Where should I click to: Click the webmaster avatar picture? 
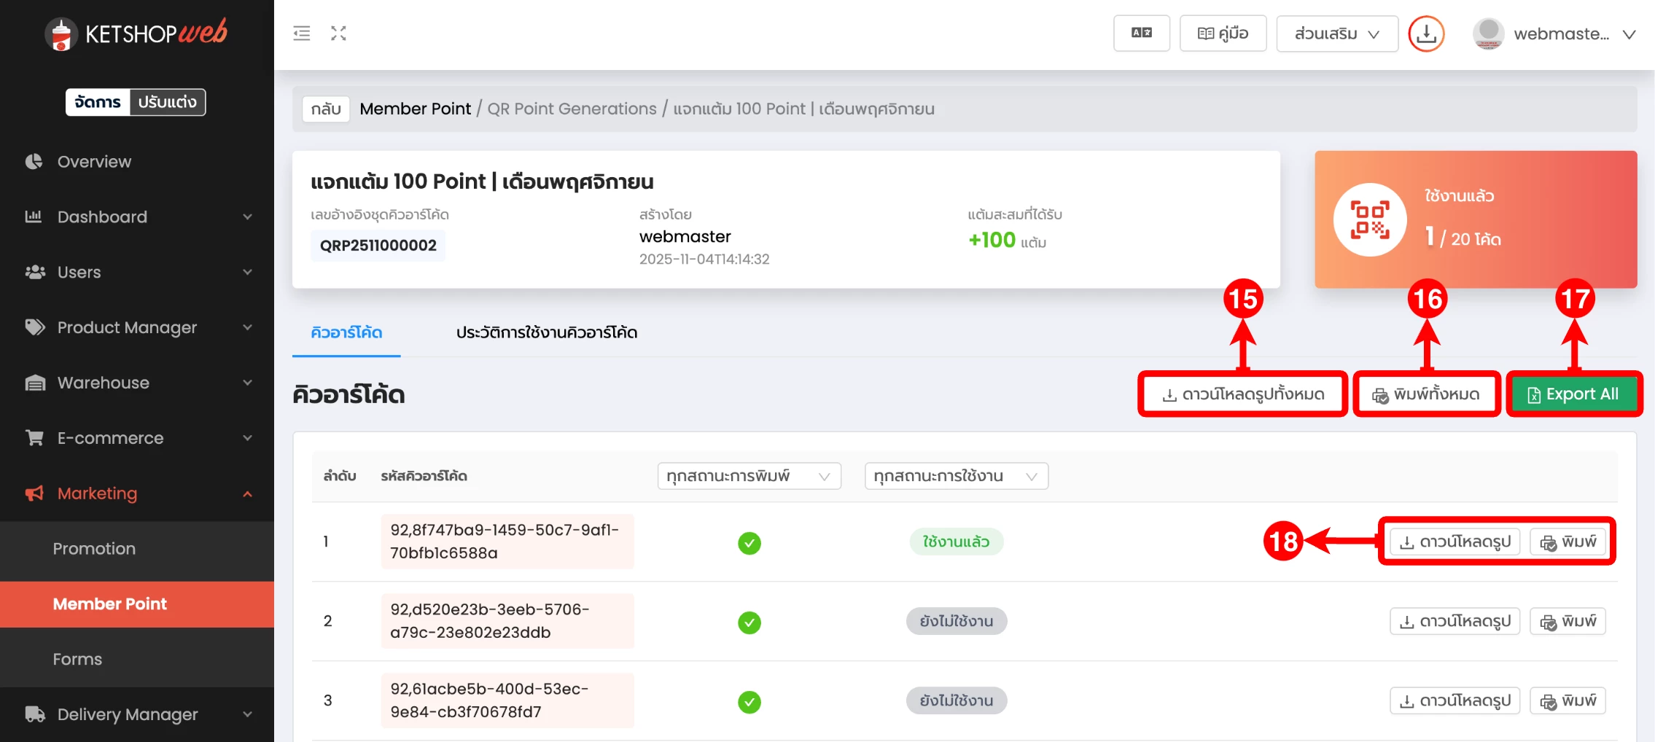point(1488,34)
